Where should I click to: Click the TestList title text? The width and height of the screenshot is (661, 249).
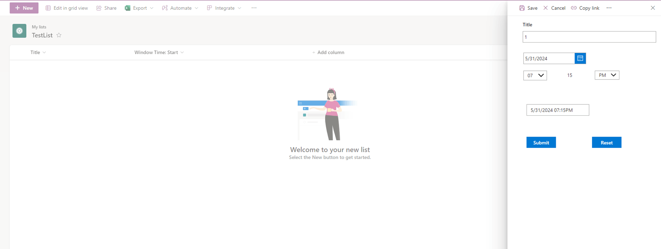(x=42, y=35)
